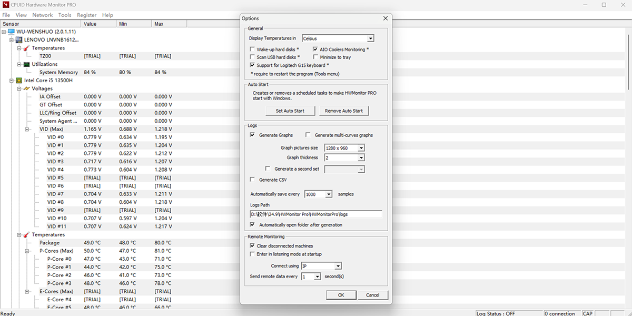Click the Intel Core i5 13500H chip icon
This screenshot has width=632, height=316.
(19, 81)
